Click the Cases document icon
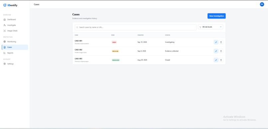Image resolution: width=268 pixels, height=129 pixels. pos(5,47)
